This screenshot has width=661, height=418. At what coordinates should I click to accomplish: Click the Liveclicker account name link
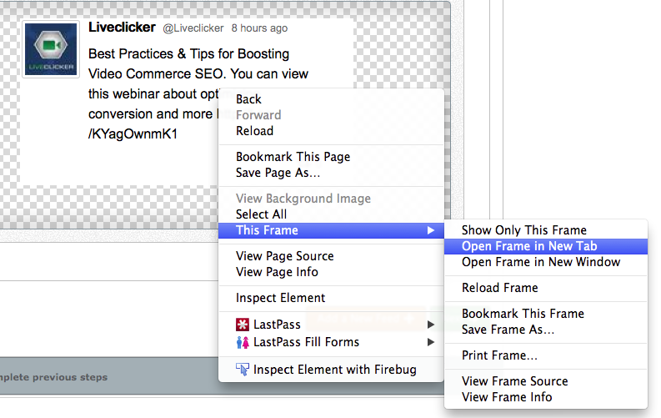pos(122,28)
